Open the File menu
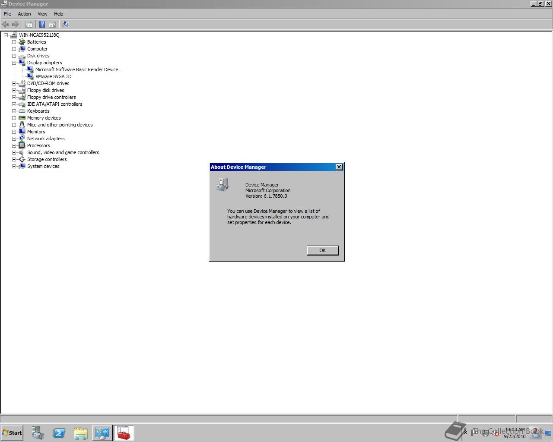The image size is (553, 442). coord(7,14)
